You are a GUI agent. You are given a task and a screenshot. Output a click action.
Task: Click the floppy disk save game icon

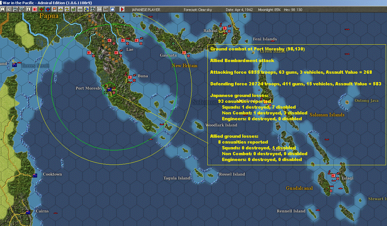click(3, 9)
